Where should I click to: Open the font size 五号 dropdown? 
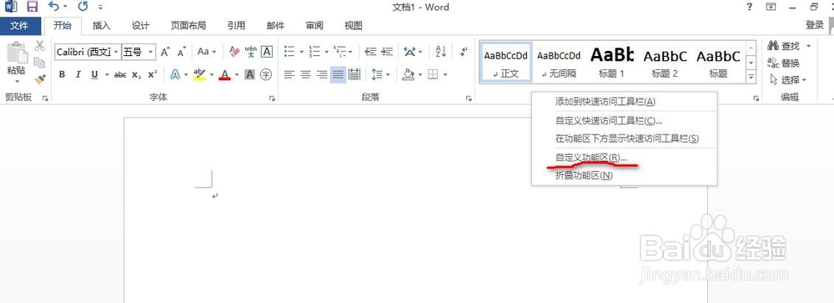(151, 52)
